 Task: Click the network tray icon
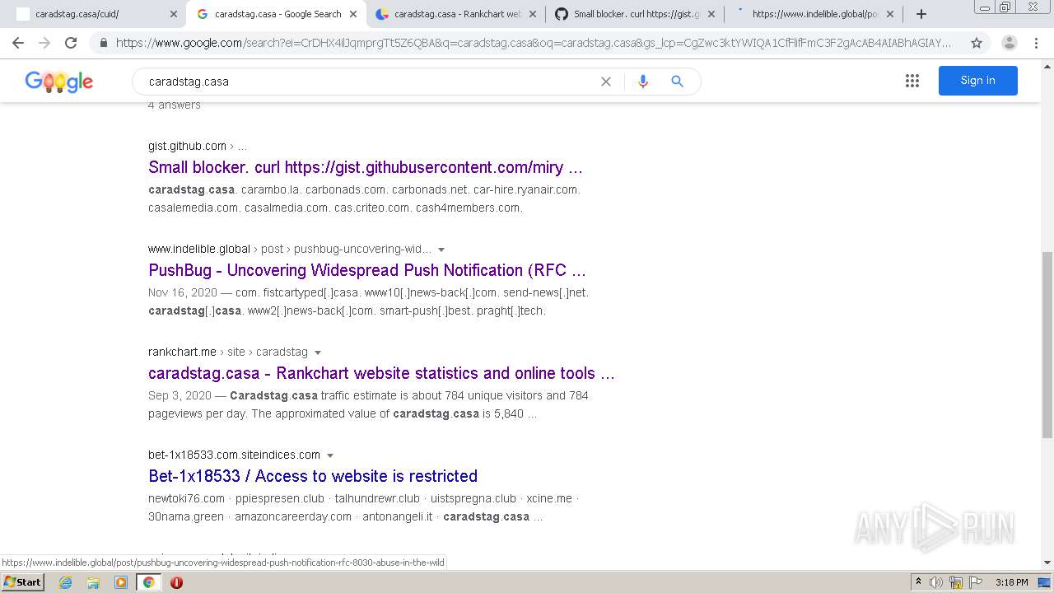point(956,582)
